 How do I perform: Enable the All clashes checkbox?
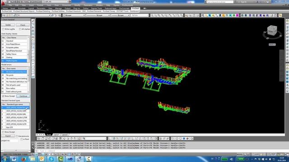pos(20,29)
